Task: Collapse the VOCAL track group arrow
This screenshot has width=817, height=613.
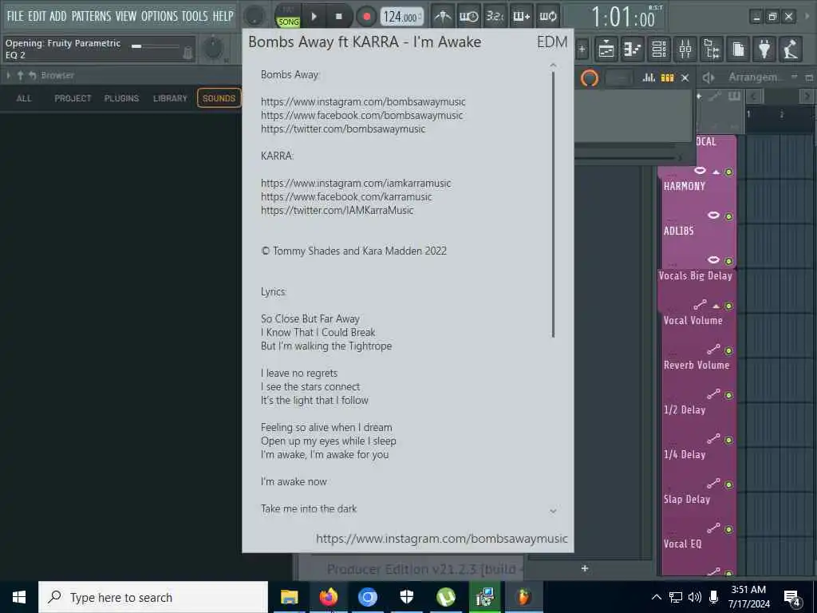Action: coord(716,172)
